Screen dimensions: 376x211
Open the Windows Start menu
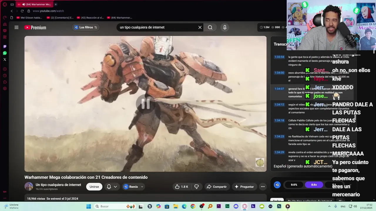(88, 206)
